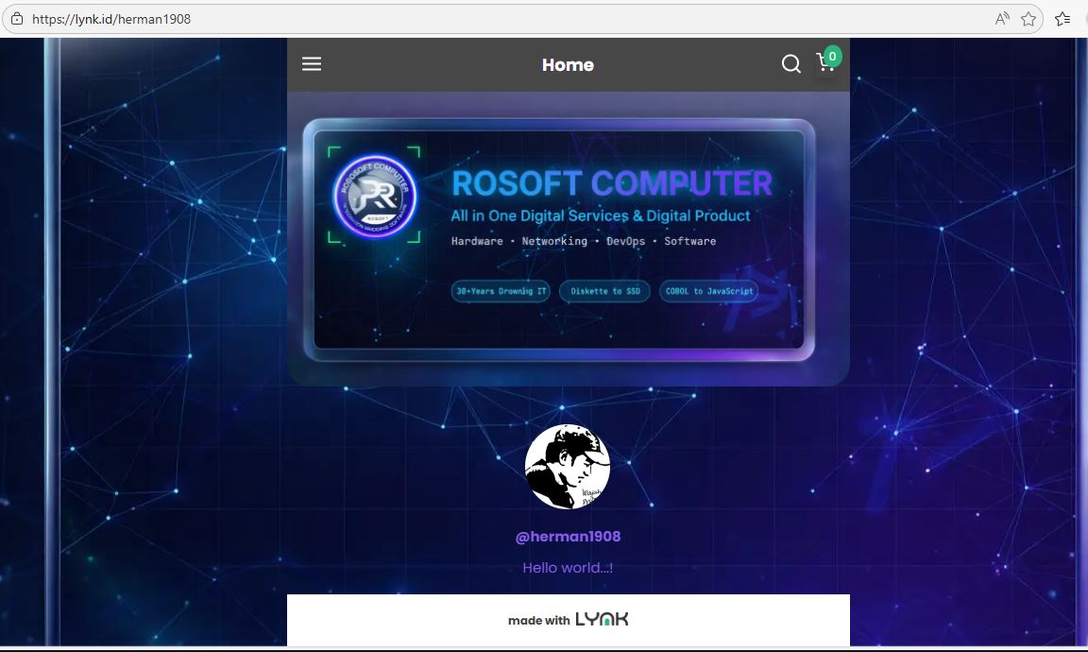Click 'Diskette to SSD' badge

pos(605,291)
